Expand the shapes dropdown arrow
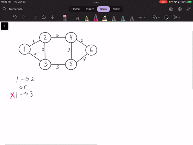The height and width of the screenshot is (145, 193). tap(159, 17)
